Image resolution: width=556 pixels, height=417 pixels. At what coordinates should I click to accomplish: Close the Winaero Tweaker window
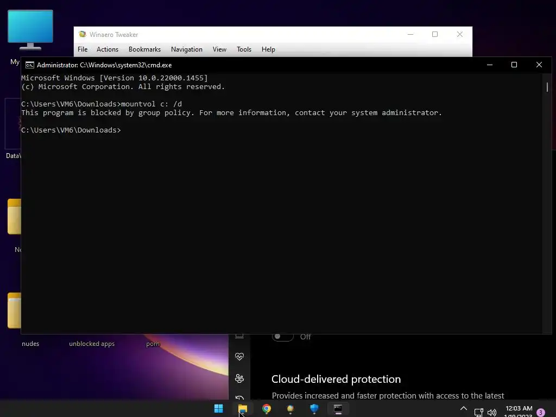point(459,34)
